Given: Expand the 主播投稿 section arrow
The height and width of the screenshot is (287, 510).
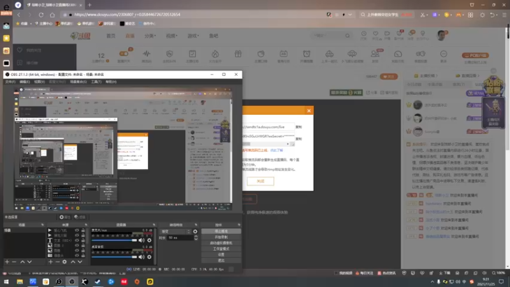Looking at the screenshot, I should [437, 76].
